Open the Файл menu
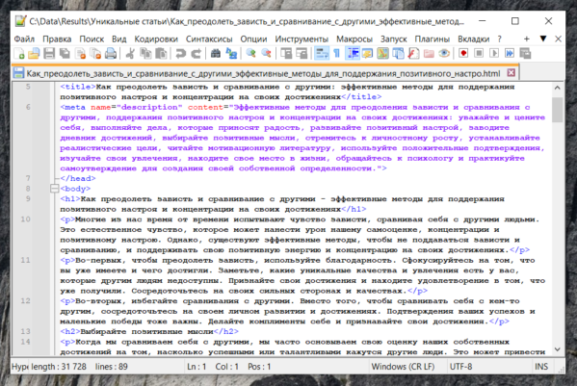Viewport: 577px width, 386px height. pos(24,39)
